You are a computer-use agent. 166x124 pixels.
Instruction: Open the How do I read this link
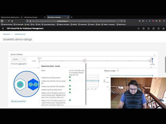point(18,101)
